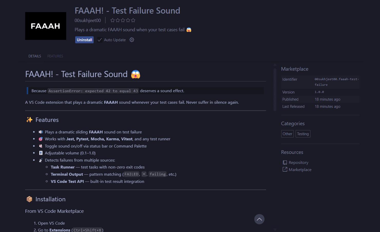Open the extension manage gear icon

pyautogui.click(x=132, y=40)
